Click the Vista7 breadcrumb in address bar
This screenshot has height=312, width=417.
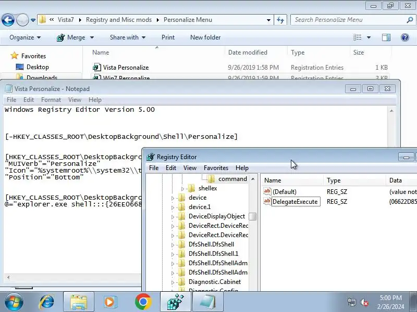(66, 20)
